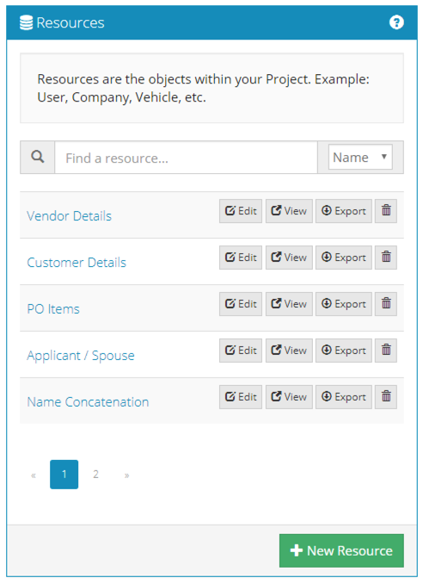Remove PO Items using trash icon
Viewport: 423px width, 584px height.
pos(386,304)
